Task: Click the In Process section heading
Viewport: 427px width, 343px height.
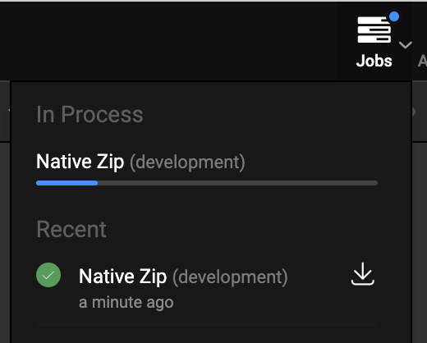Action: point(90,114)
